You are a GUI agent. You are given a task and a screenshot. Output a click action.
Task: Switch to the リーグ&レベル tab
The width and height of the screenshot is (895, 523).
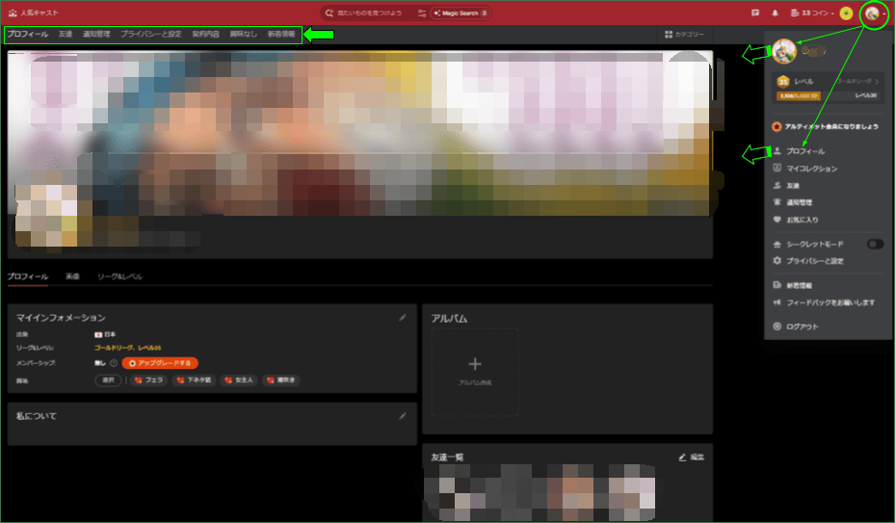(x=119, y=277)
